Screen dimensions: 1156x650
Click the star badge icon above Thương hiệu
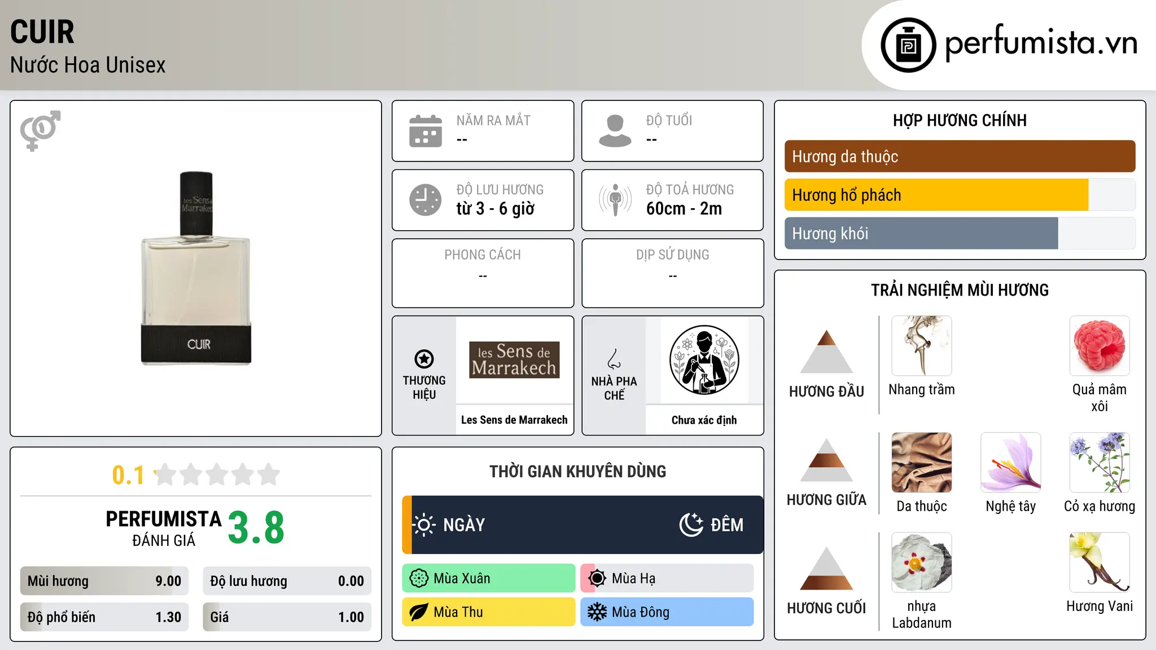tap(424, 359)
